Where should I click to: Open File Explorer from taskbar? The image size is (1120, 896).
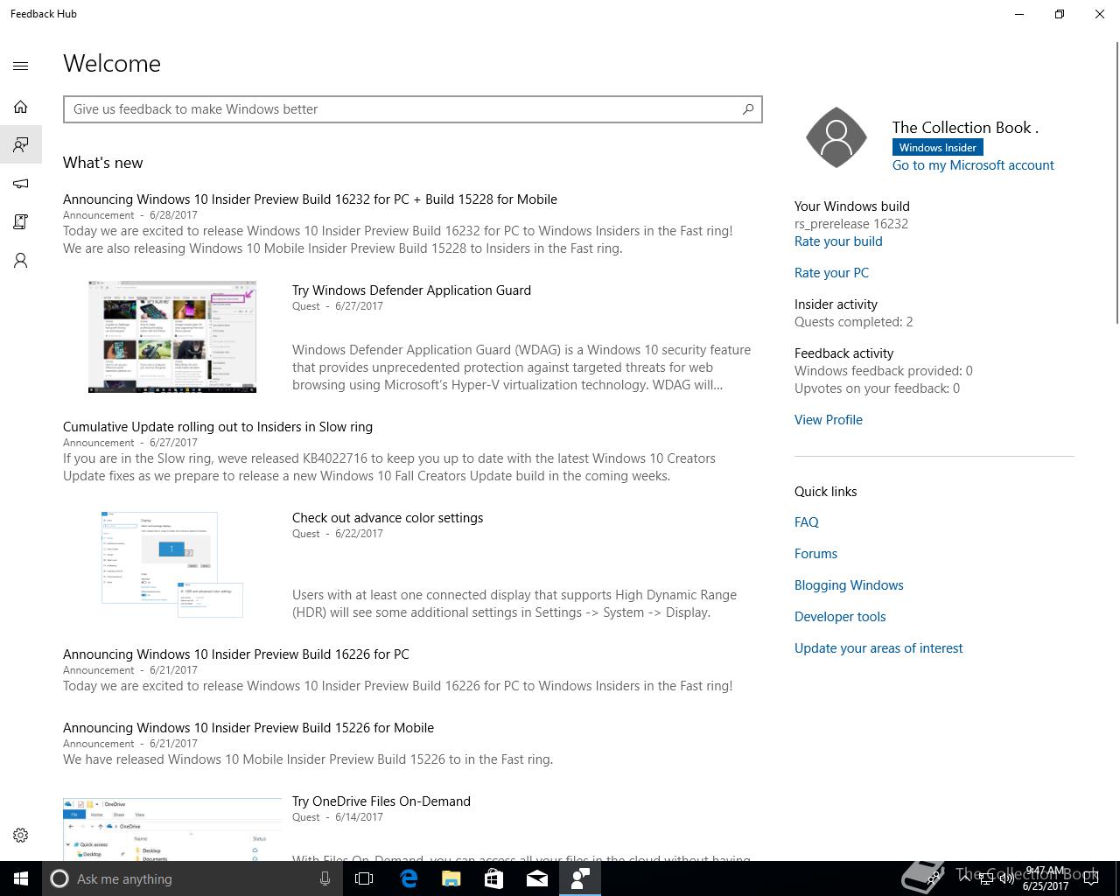click(x=451, y=878)
